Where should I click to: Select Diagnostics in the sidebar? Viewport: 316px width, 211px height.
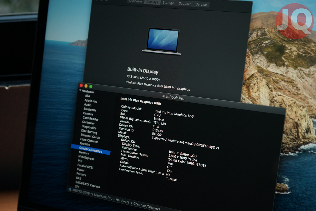[89, 127]
